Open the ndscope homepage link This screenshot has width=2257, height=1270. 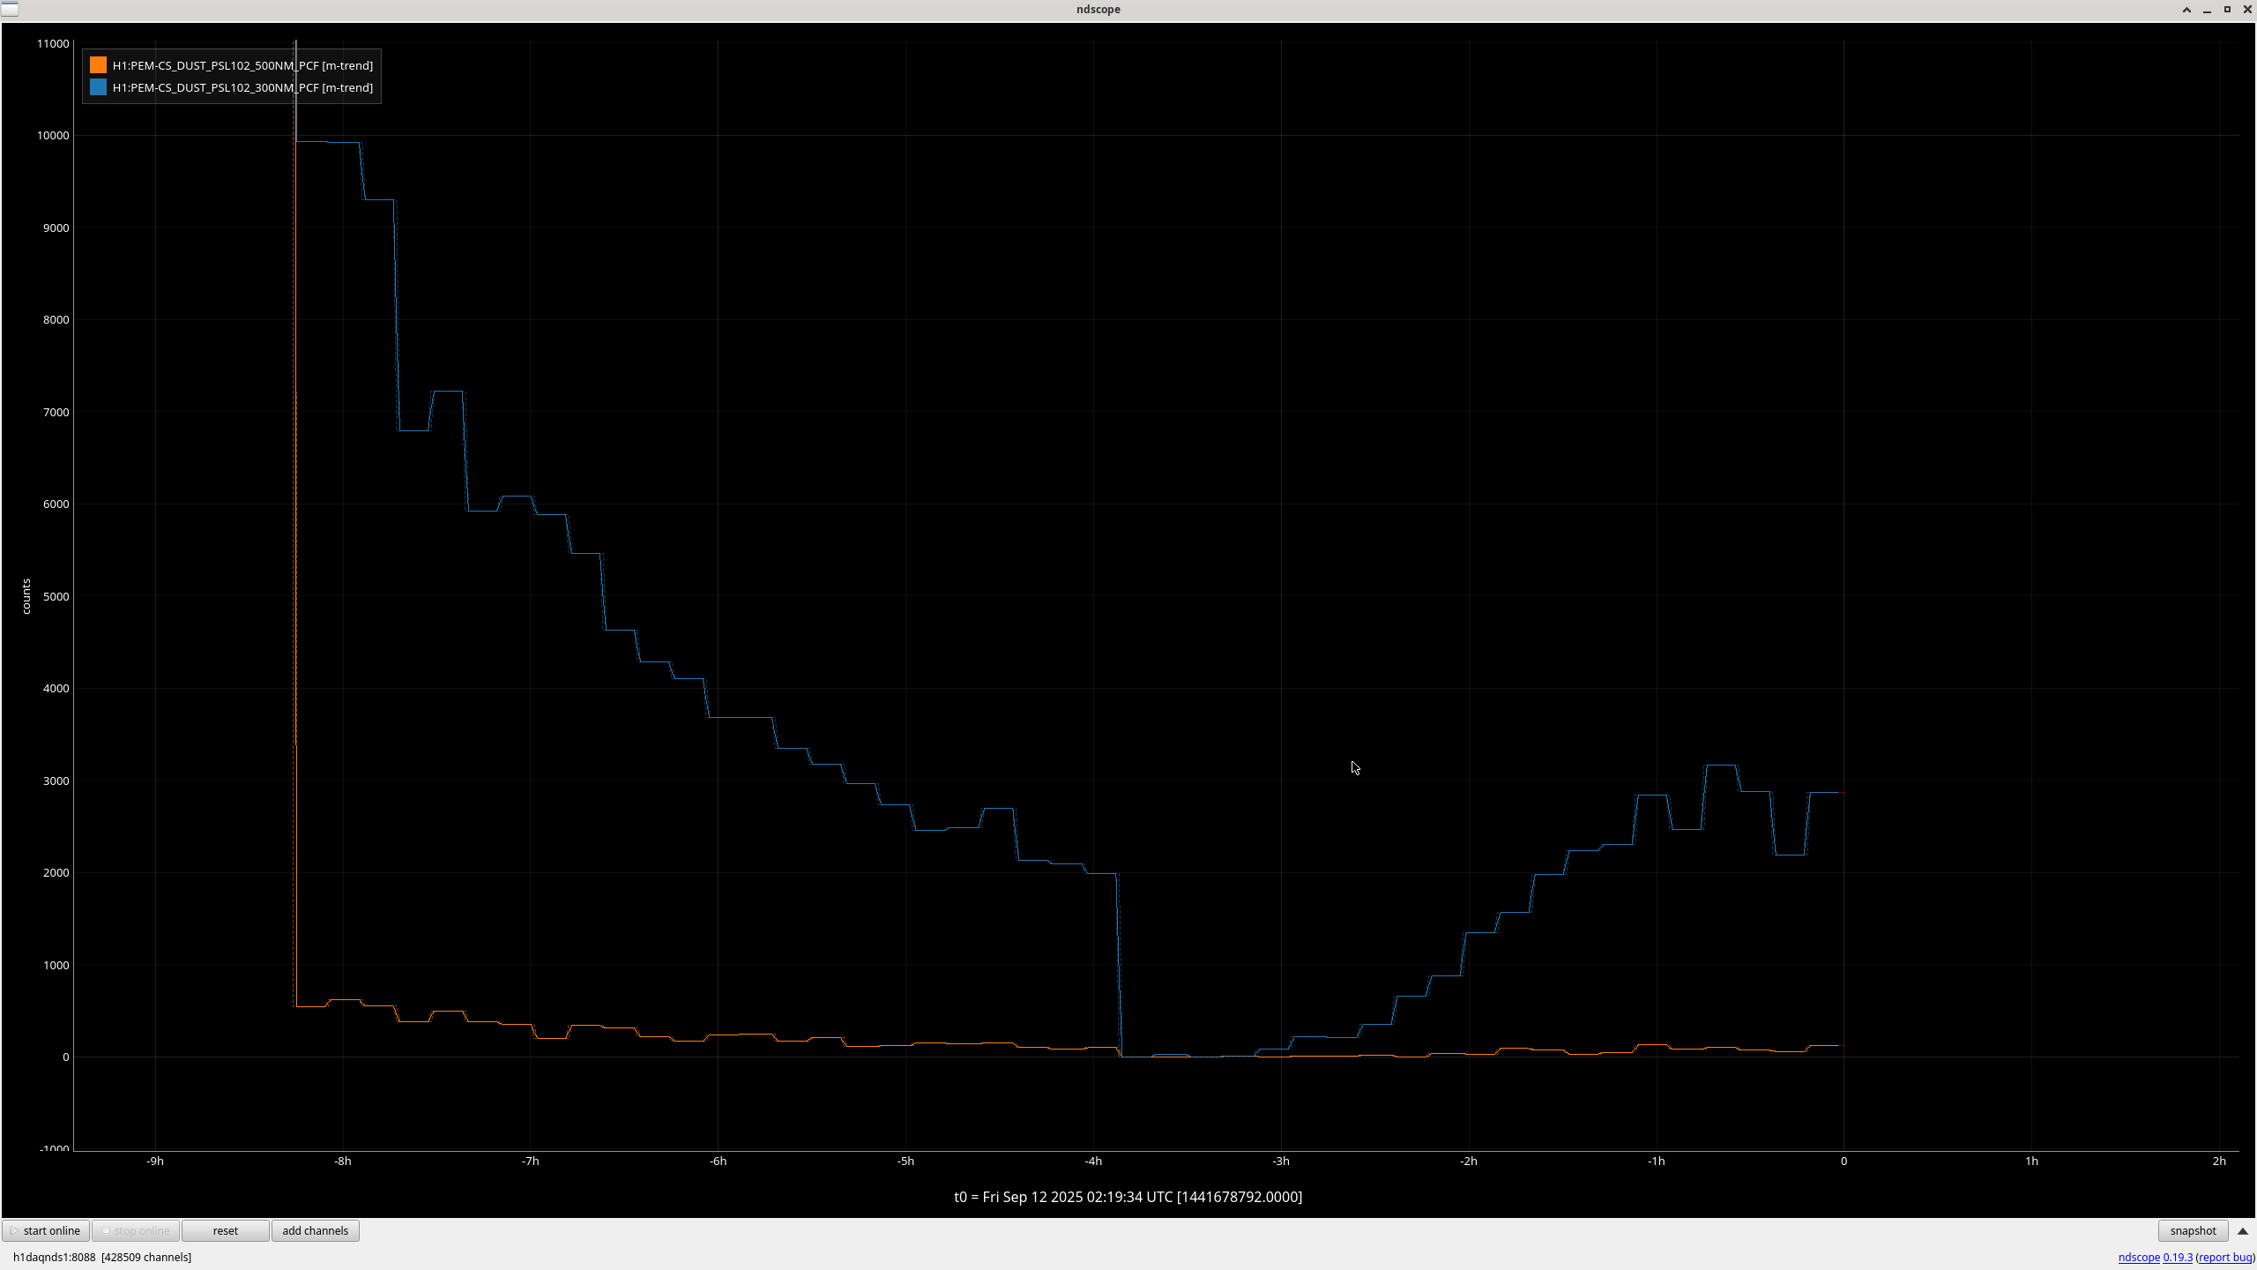2138,1257
